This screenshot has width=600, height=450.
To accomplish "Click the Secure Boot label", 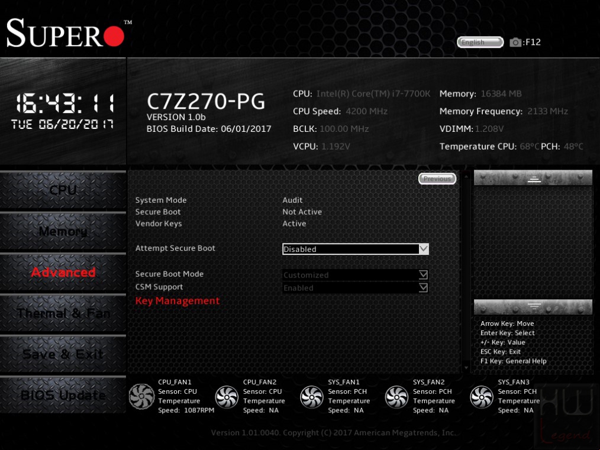I will [157, 212].
